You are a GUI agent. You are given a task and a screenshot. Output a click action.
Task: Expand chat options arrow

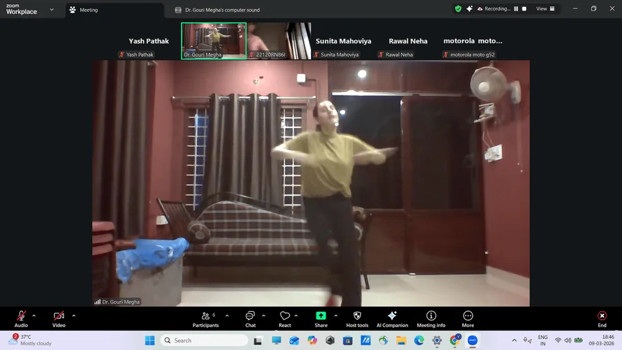click(263, 316)
